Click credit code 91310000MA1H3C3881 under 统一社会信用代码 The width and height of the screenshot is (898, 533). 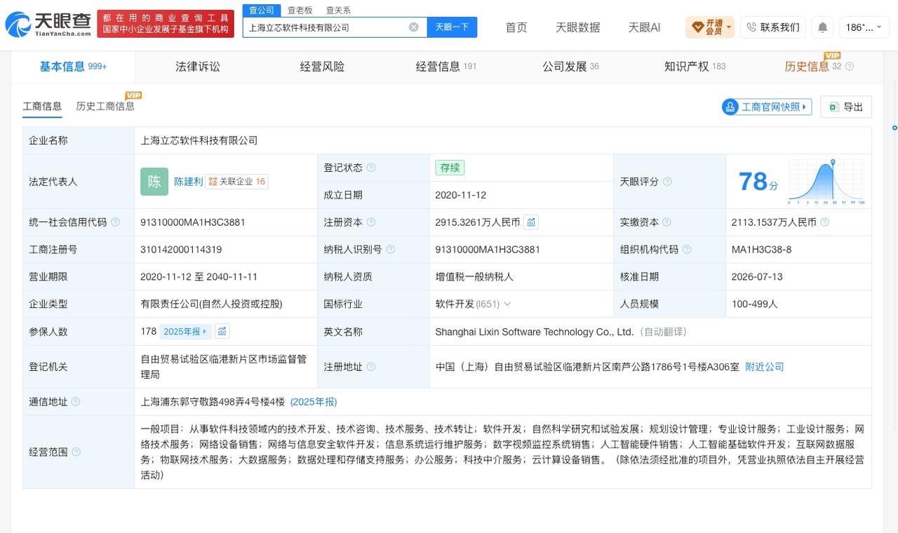click(x=193, y=222)
